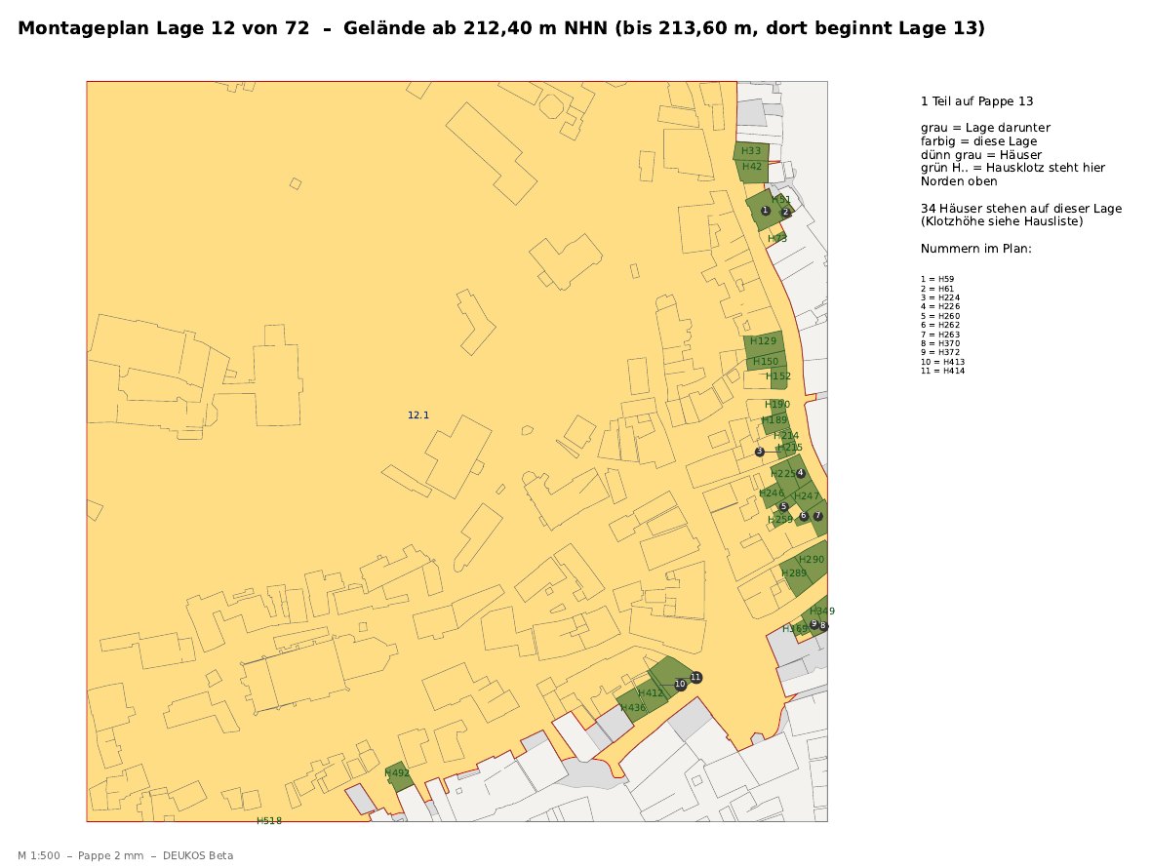Click the Montageplan Lage 12 title
This screenshot has height=868, width=1151.
point(501,28)
